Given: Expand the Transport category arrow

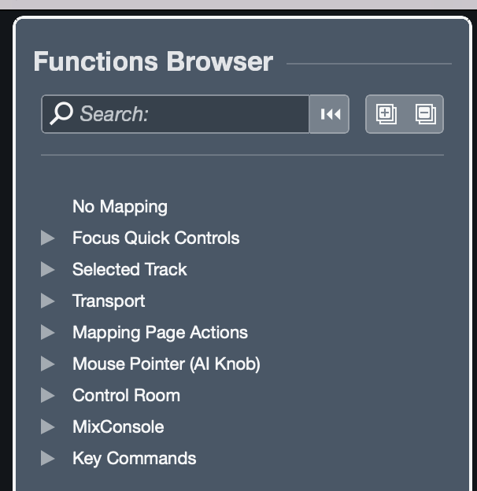Looking at the screenshot, I should tap(48, 301).
